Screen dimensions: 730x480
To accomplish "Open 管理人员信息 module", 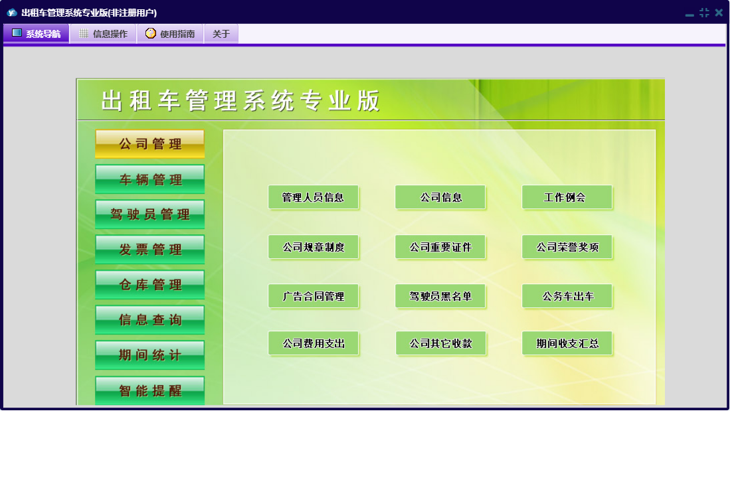I will pyautogui.click(x=314, y=197).
